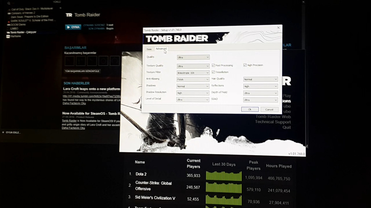
Task: Click the OYNA play button in Steam
Action: point(73,27)
